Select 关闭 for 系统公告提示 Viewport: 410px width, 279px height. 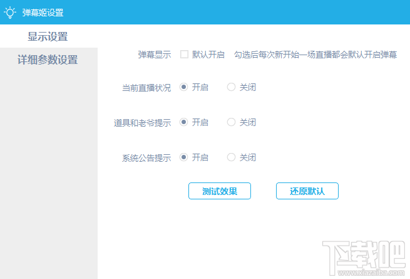[x=231, y=157]
